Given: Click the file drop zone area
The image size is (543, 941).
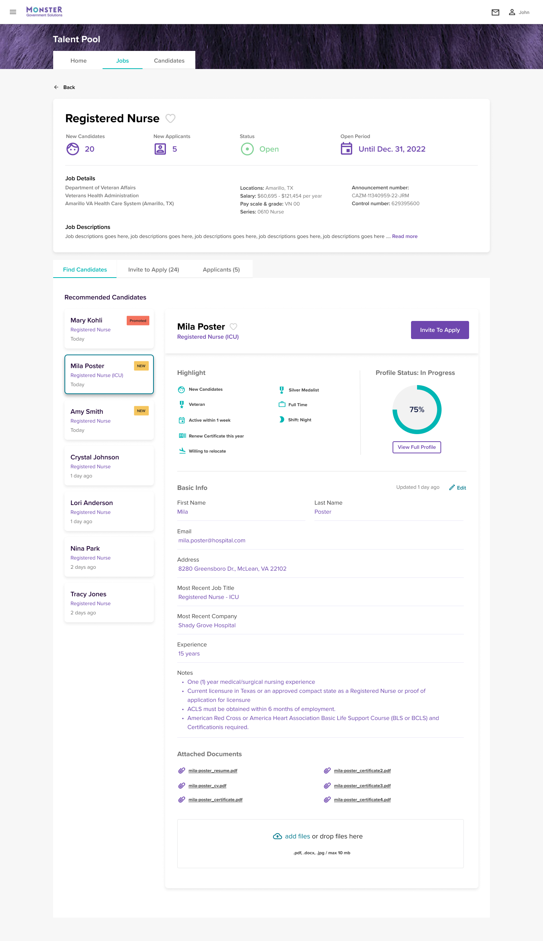Looking at the screenshot, I should [x=321, y=844].
